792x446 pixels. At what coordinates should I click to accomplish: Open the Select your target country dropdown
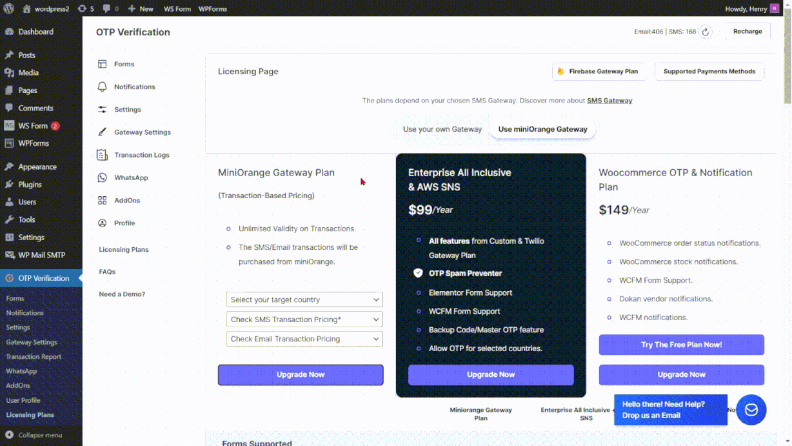(304, 299)
